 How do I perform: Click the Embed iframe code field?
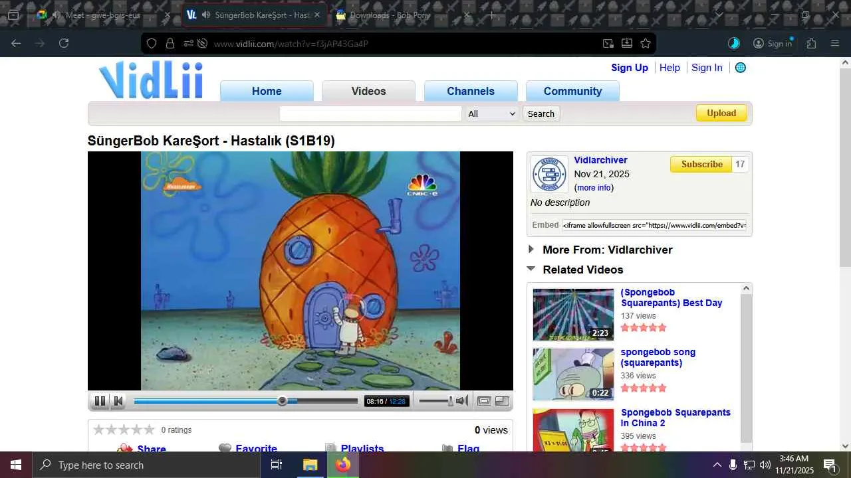pos(654,225)
